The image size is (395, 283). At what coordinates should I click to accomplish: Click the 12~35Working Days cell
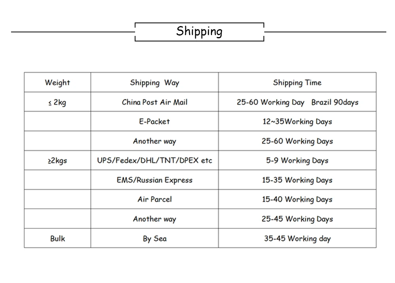[297, 122]
